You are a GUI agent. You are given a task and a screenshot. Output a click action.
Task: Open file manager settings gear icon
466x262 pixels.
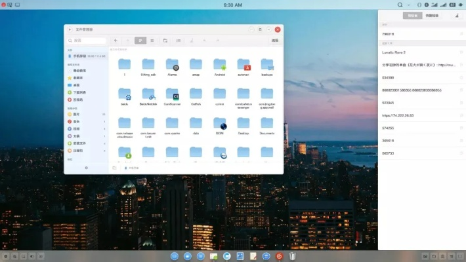(x=86, y=168)
